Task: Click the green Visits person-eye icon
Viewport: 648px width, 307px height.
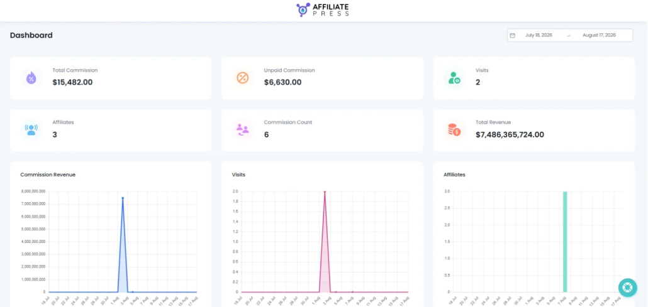Action: (x=454, y=78)
